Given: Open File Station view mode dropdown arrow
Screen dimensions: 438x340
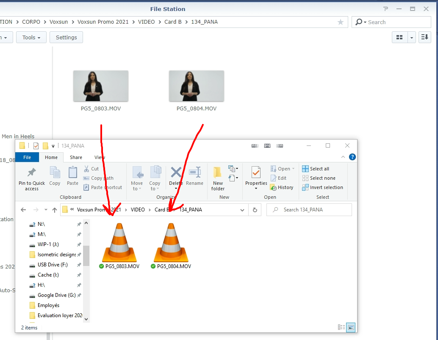Looking at the screenshot, I should click(411, 37).
